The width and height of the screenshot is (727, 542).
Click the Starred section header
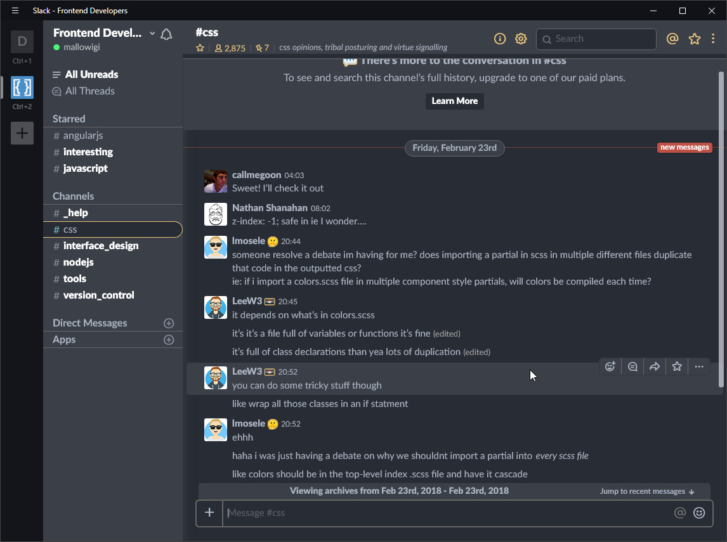click(x=69, y=119)
